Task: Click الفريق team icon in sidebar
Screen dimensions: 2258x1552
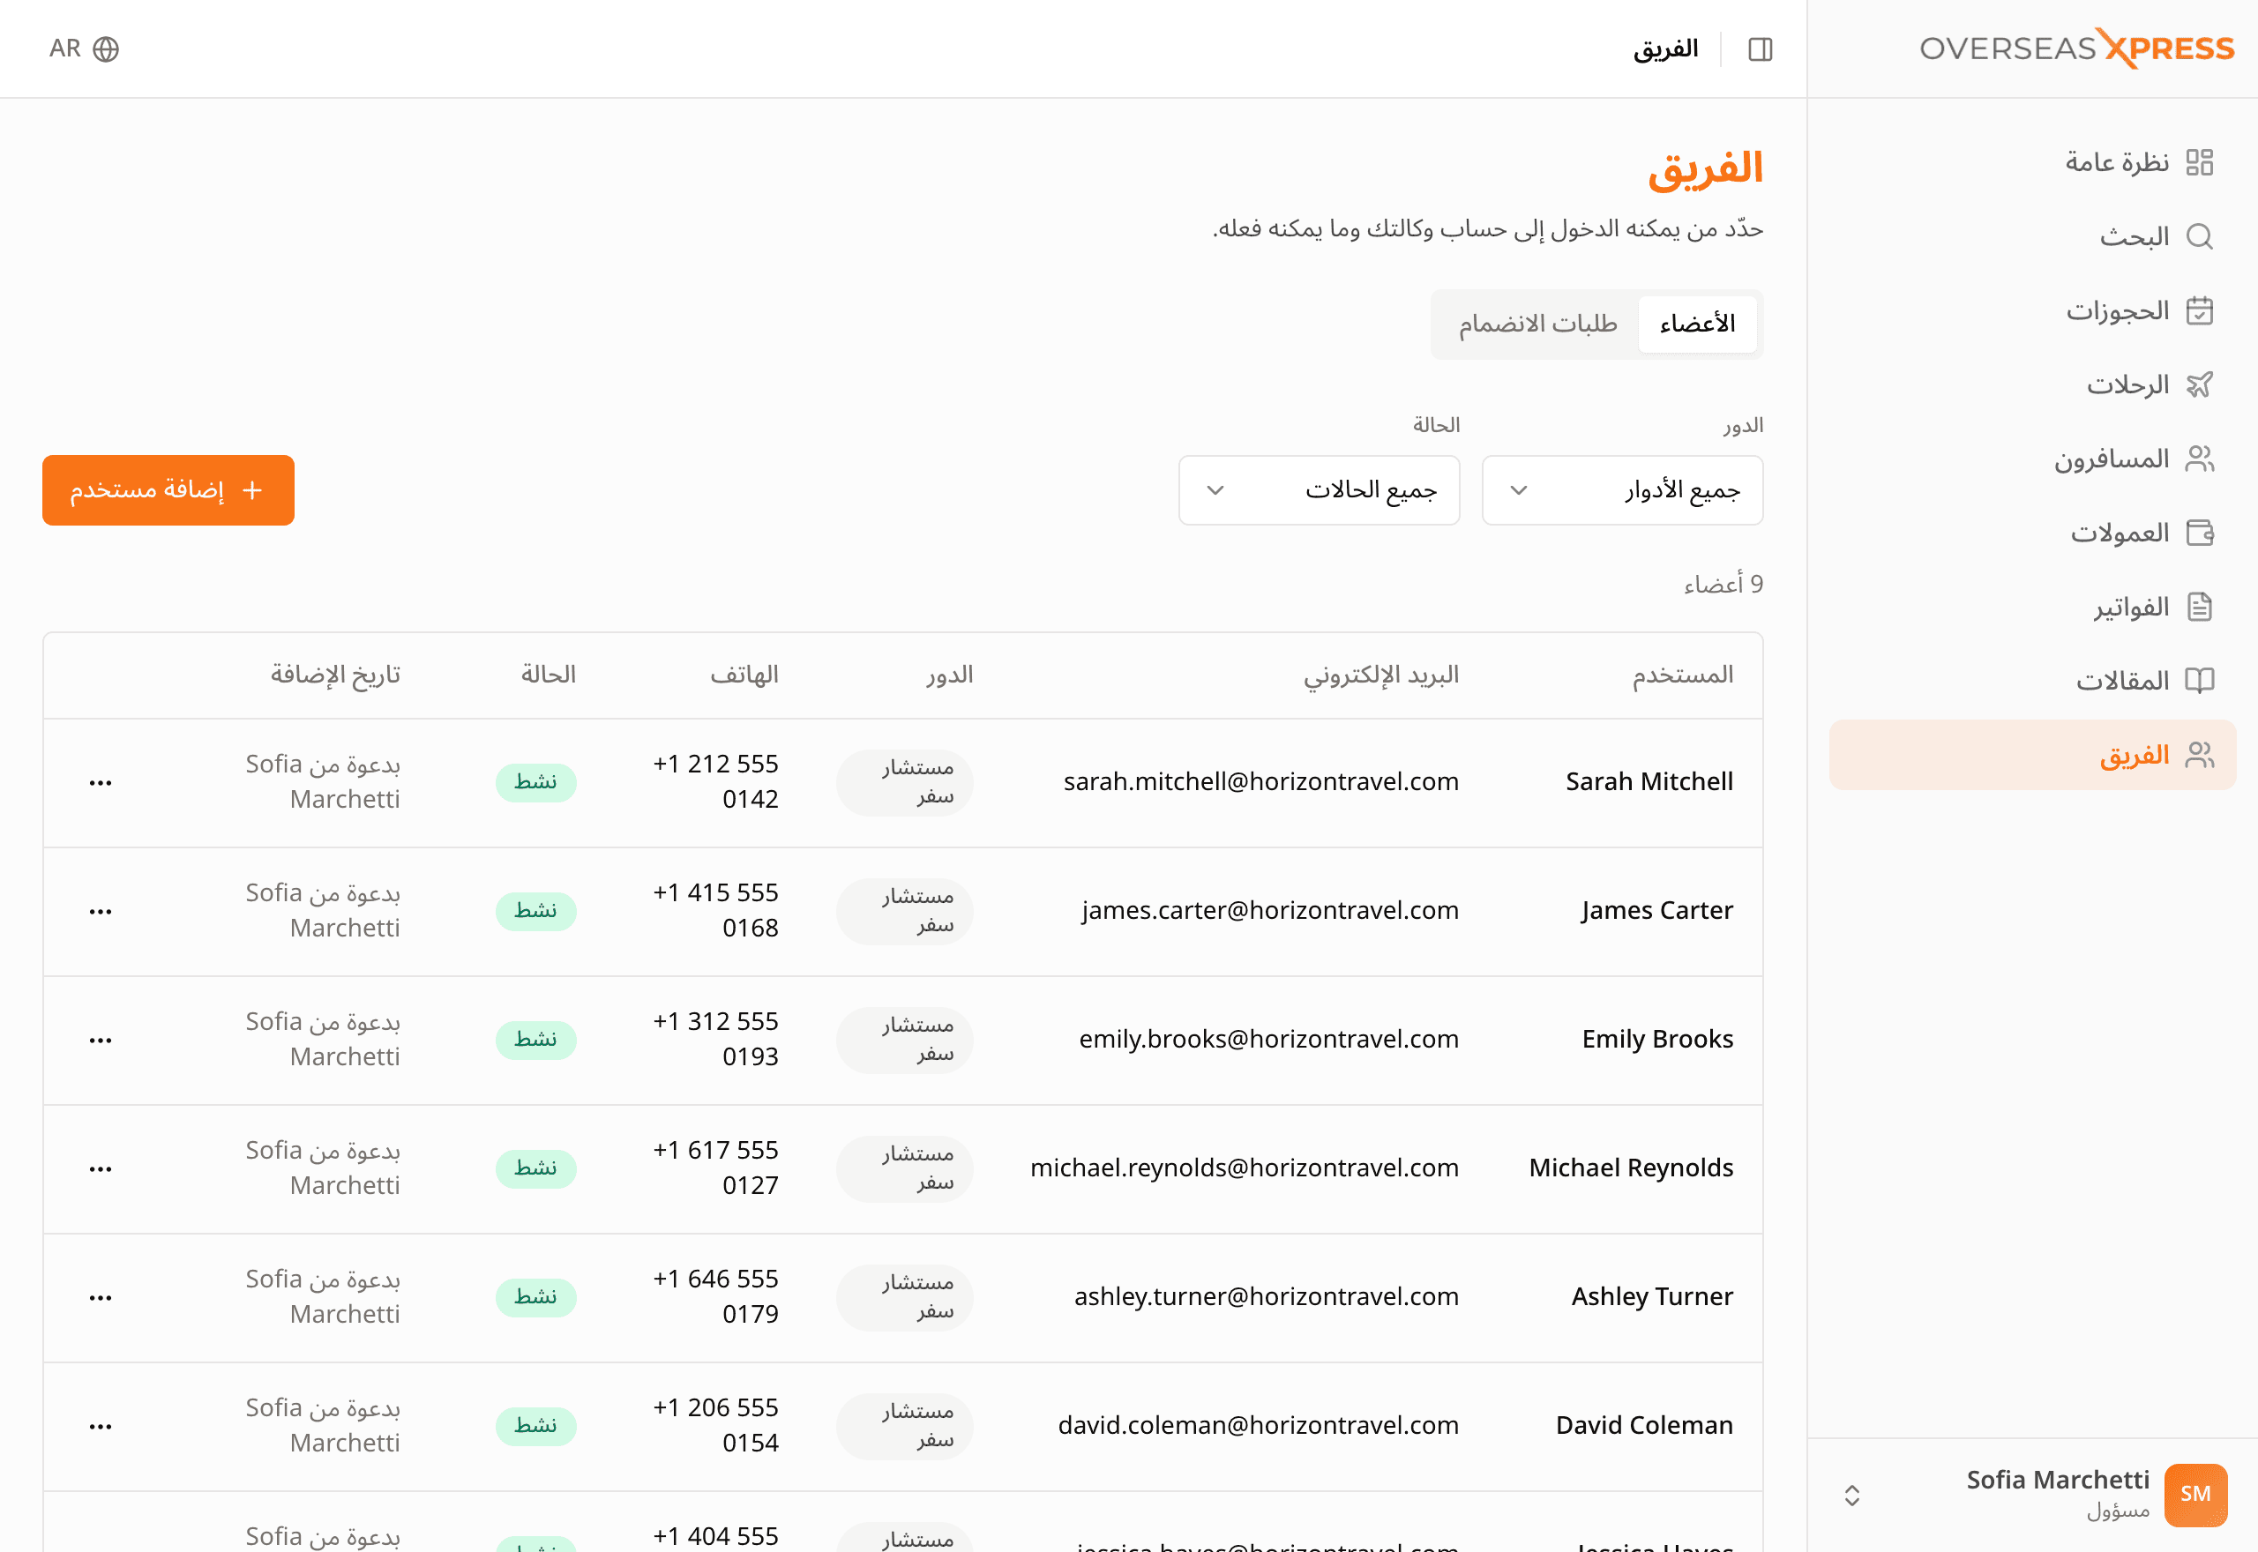Action: tap(2199, 756)
